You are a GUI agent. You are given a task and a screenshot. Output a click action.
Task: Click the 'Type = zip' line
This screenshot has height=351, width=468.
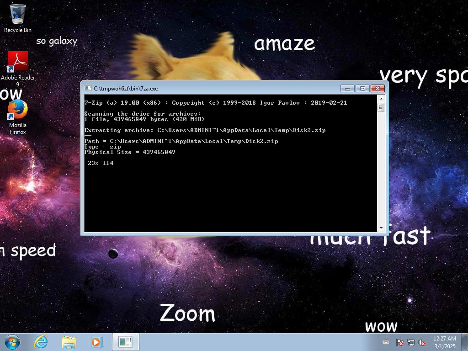tap(103, 147)
